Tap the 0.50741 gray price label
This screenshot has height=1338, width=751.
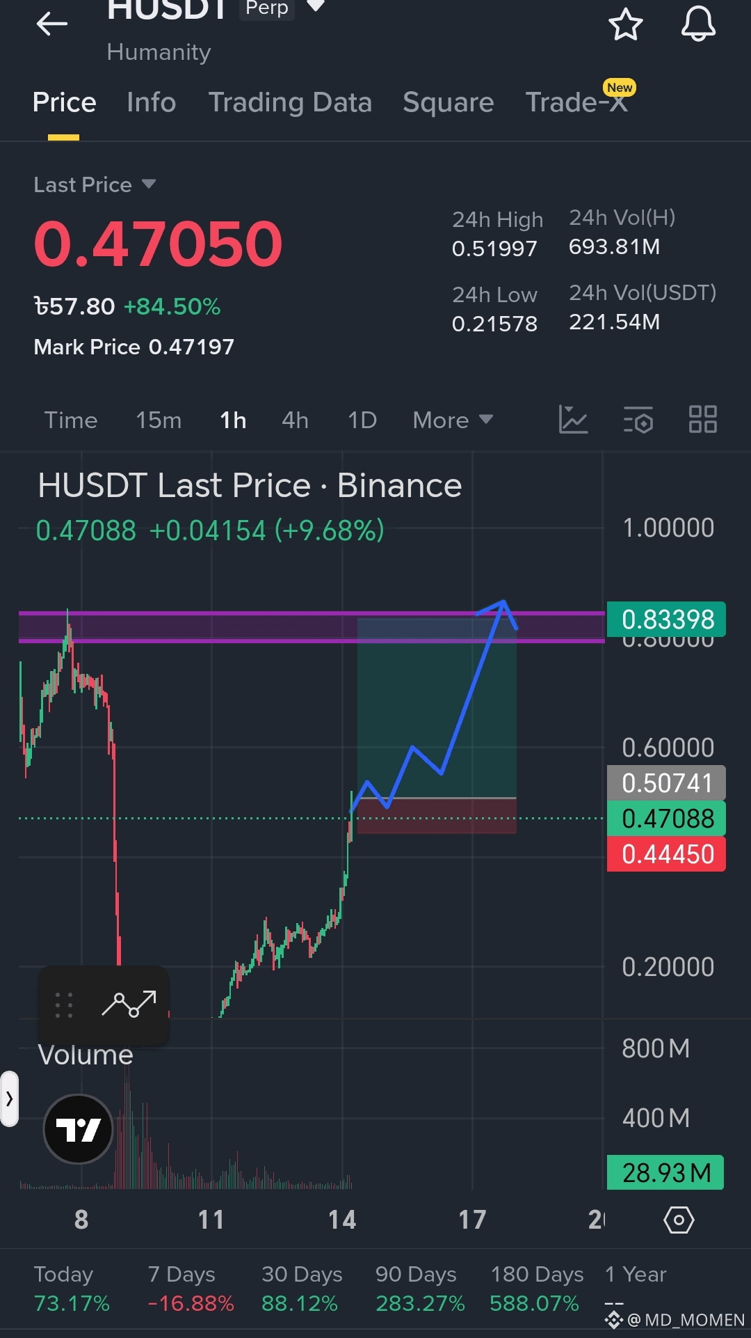coord(666,783)
